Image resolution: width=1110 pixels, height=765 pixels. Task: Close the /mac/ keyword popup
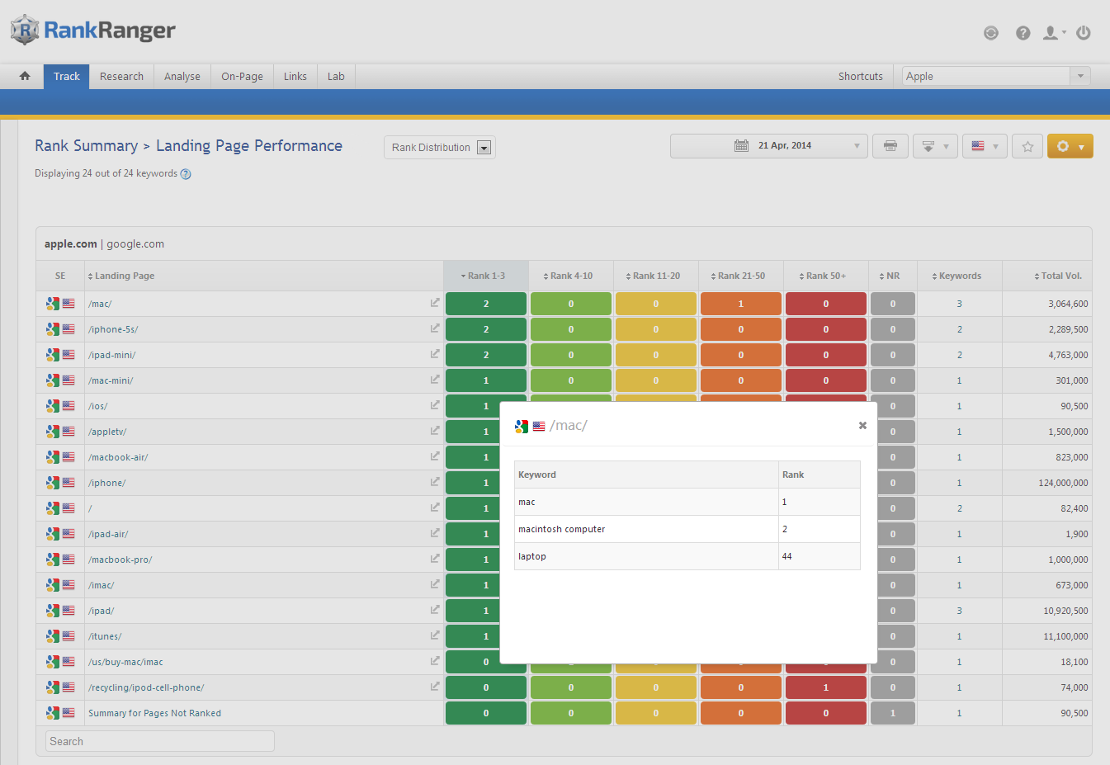pos(862,426)
